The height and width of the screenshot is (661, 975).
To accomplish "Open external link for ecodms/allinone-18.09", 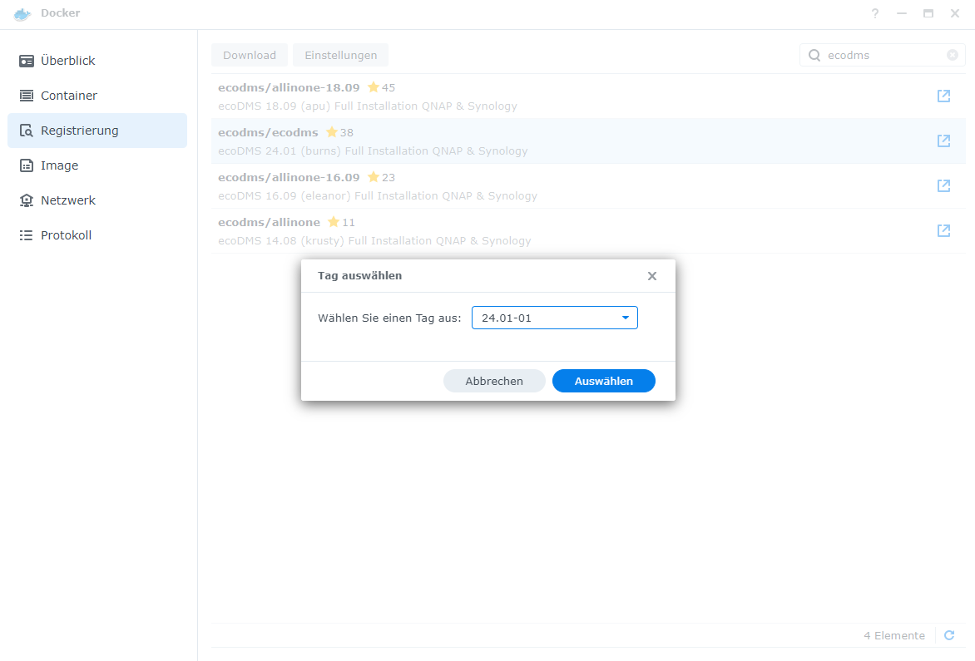I will [x=943, y=96].
